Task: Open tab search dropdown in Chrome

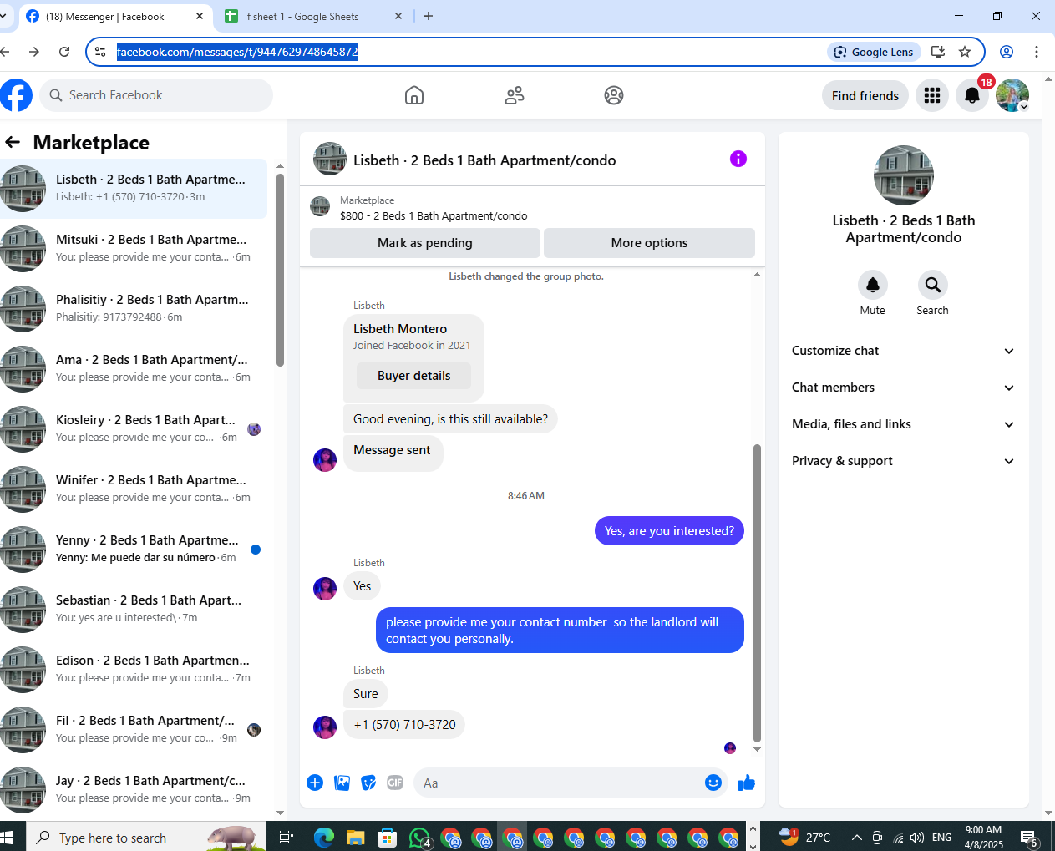Action: [3, 16]
